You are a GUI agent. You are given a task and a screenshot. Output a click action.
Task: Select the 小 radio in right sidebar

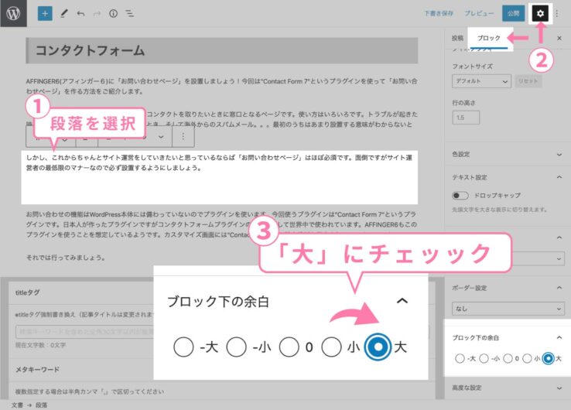pos(527,359)
